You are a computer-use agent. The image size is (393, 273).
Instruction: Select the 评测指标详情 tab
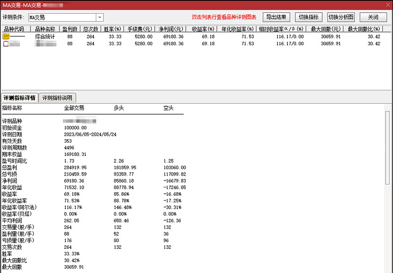point(20,98)
